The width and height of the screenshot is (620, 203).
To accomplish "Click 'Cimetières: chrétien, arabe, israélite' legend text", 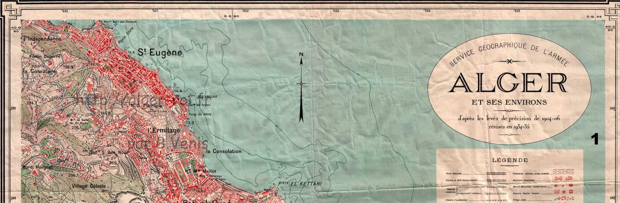I will [x=531, y=174].
